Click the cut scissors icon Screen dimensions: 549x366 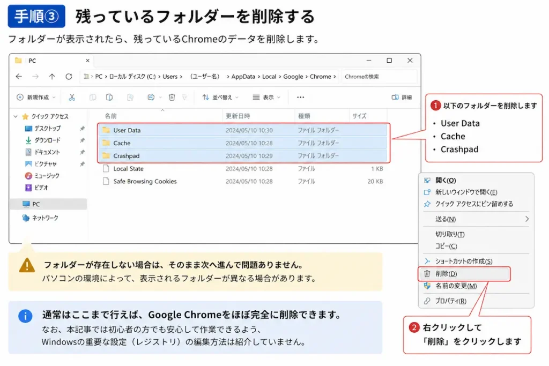pos(72,98)
